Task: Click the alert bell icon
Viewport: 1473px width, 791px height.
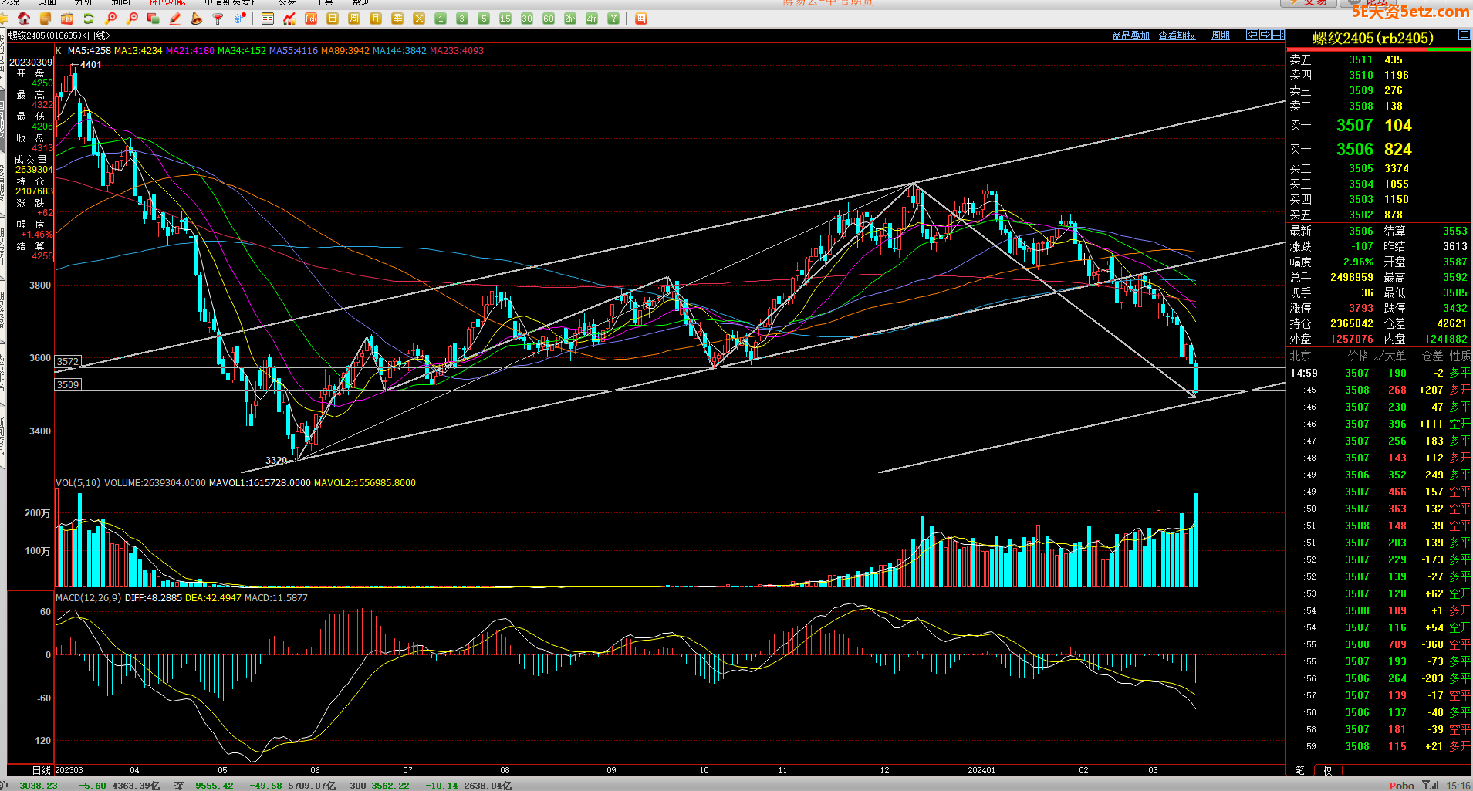Action: [197, 19]
